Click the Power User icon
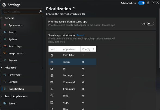 (x=5, y=75)
